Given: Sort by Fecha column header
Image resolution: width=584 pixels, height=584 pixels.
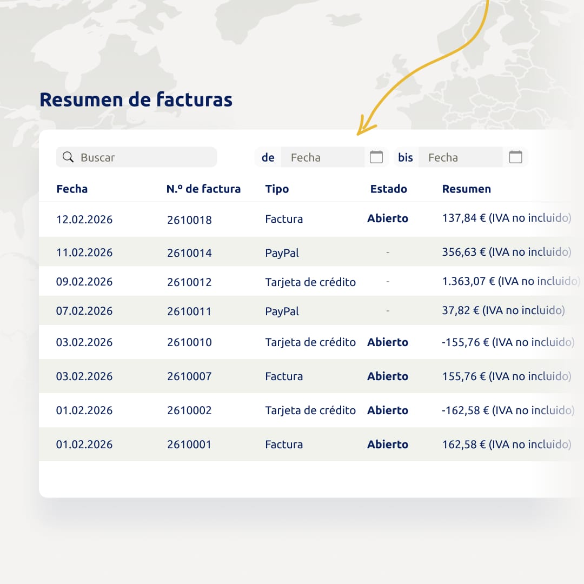Looking at the screenshot, I should [x=72, y=189].
